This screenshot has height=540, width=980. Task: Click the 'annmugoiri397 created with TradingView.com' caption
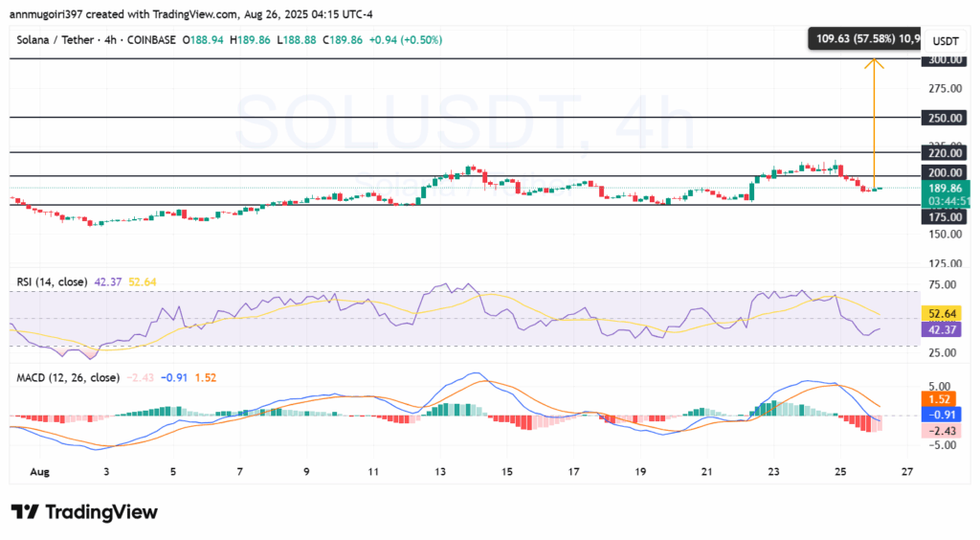point(123,13)
